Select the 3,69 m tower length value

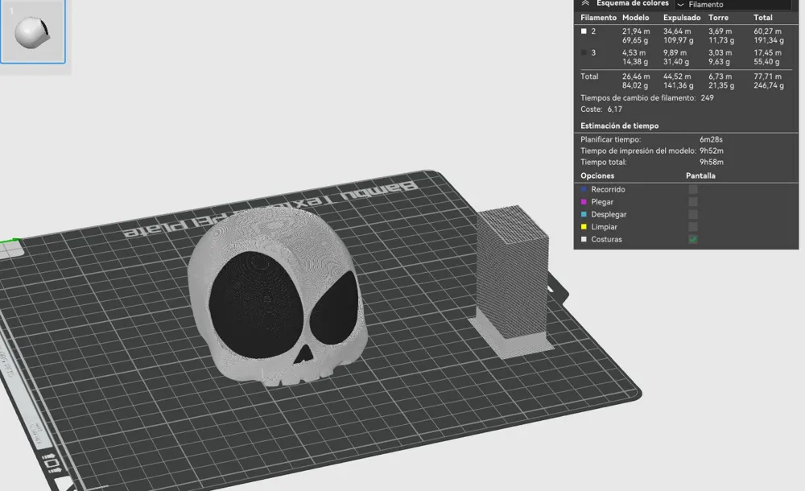(x=720, y=31)
